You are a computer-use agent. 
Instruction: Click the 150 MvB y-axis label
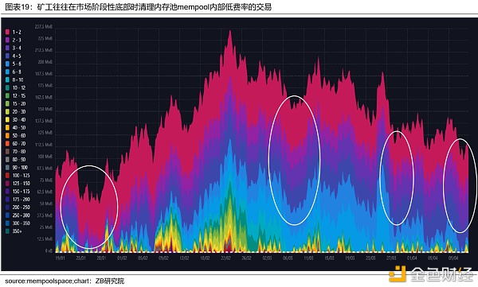45,109
